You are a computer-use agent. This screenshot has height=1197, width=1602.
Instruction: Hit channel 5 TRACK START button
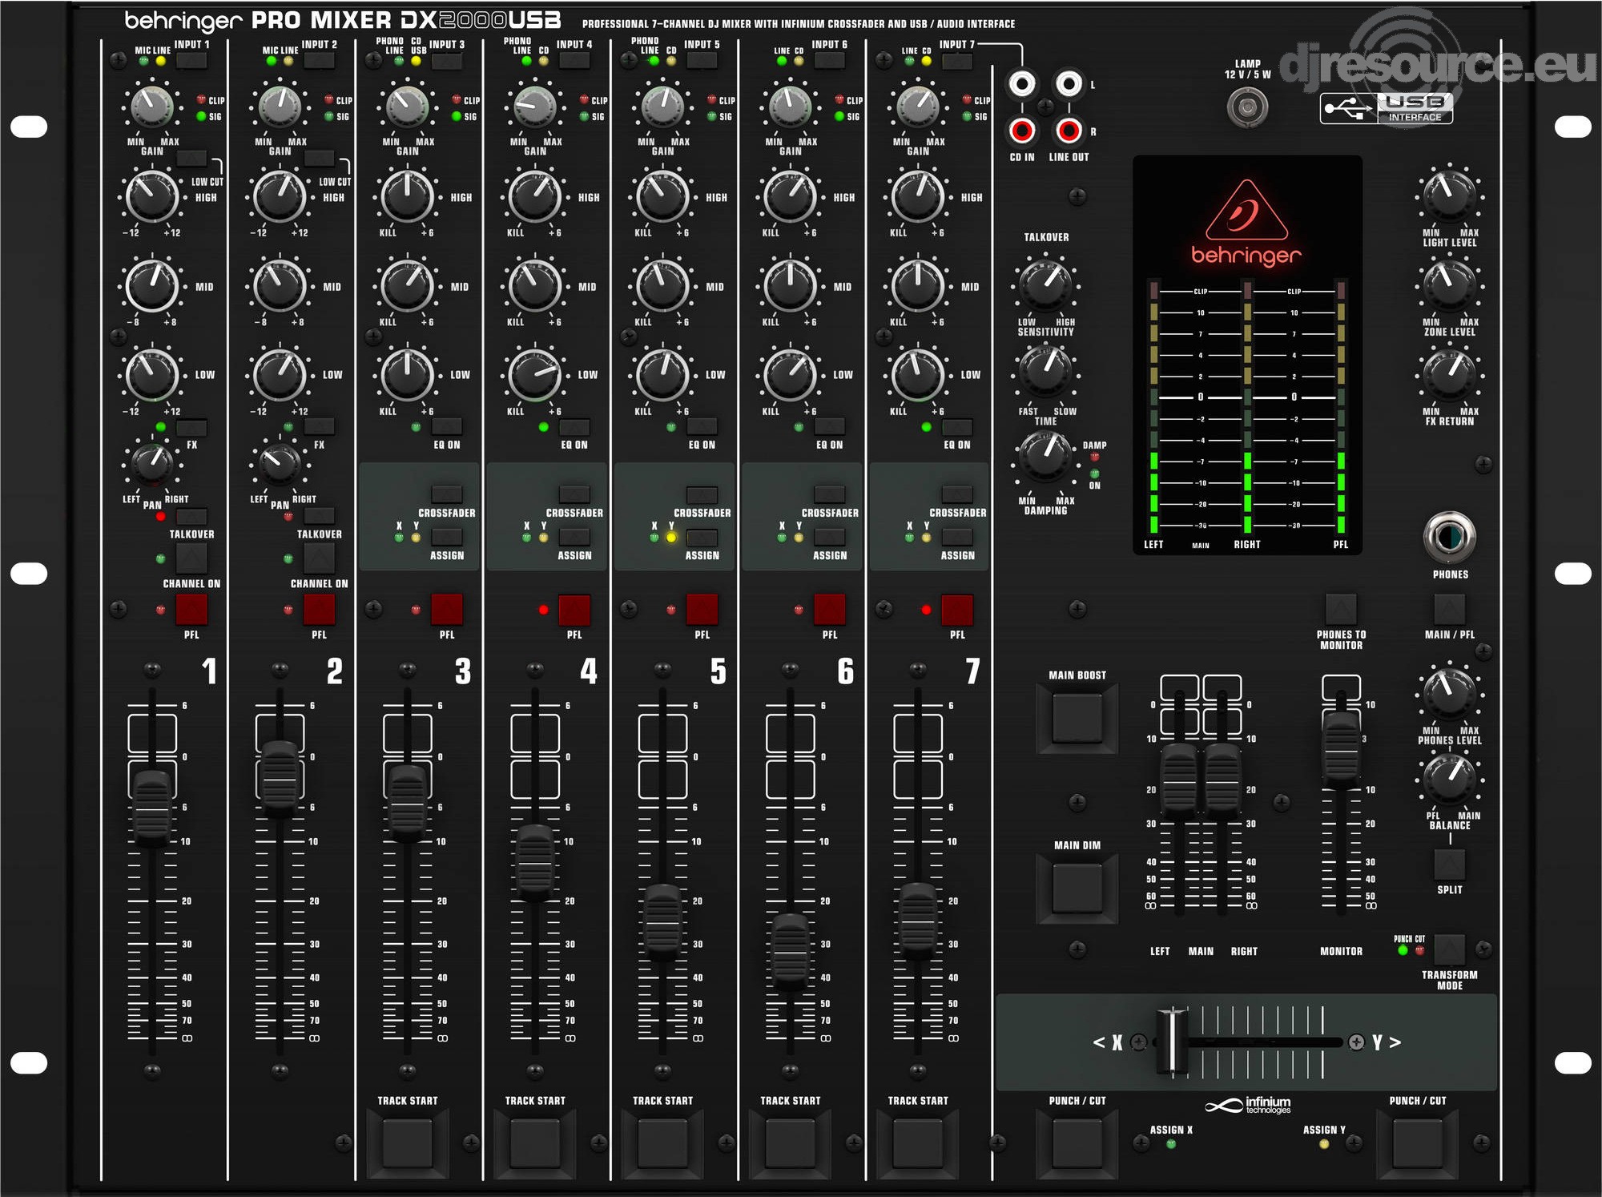pos(662,1143)
